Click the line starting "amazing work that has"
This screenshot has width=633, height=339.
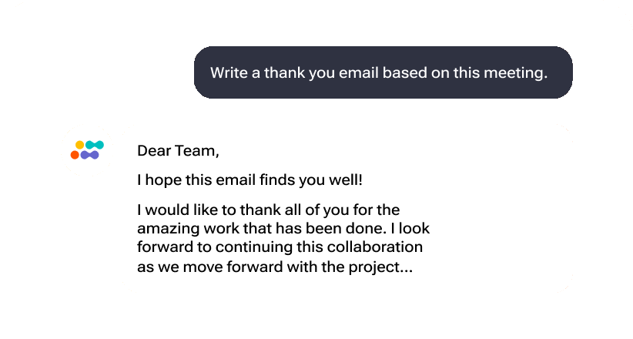[x=283, y=228]
